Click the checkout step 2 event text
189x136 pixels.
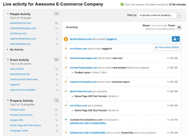click(x=121, y=82)
